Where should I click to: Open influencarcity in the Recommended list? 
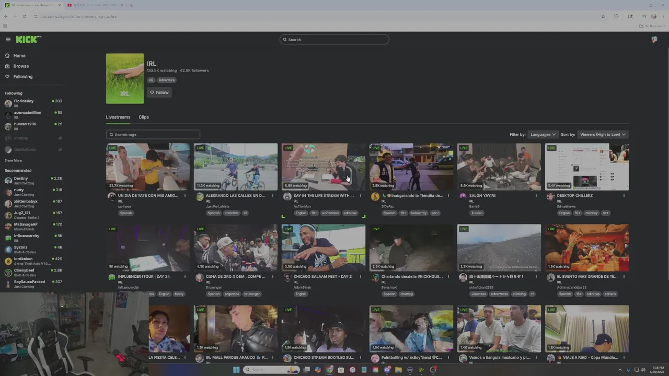[x=33, y=238]
